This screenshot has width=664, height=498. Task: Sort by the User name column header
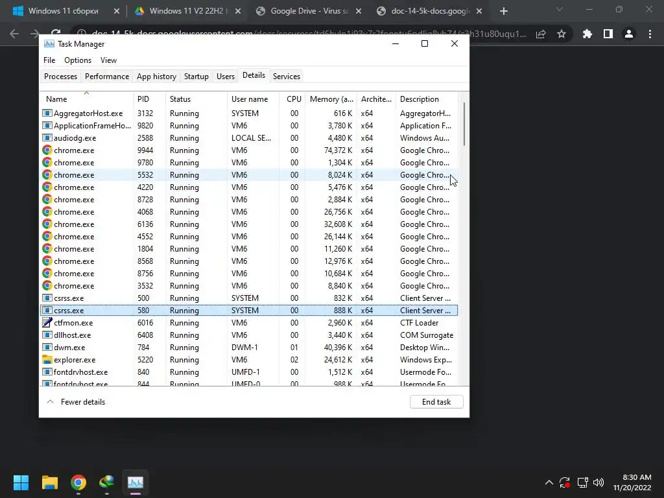(253, 99)
